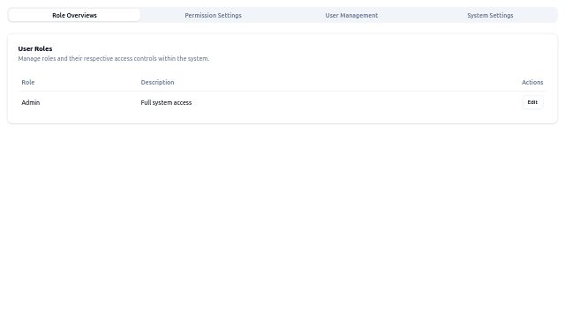Switch to the Role Overviews tab
The height and width of the screenshot is (317, 565).
coord(74,15)
